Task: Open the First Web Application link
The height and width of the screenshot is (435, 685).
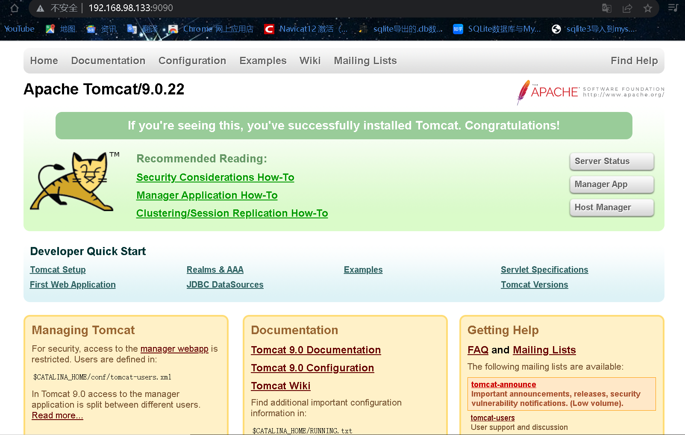Action: [x=73, y=285]
